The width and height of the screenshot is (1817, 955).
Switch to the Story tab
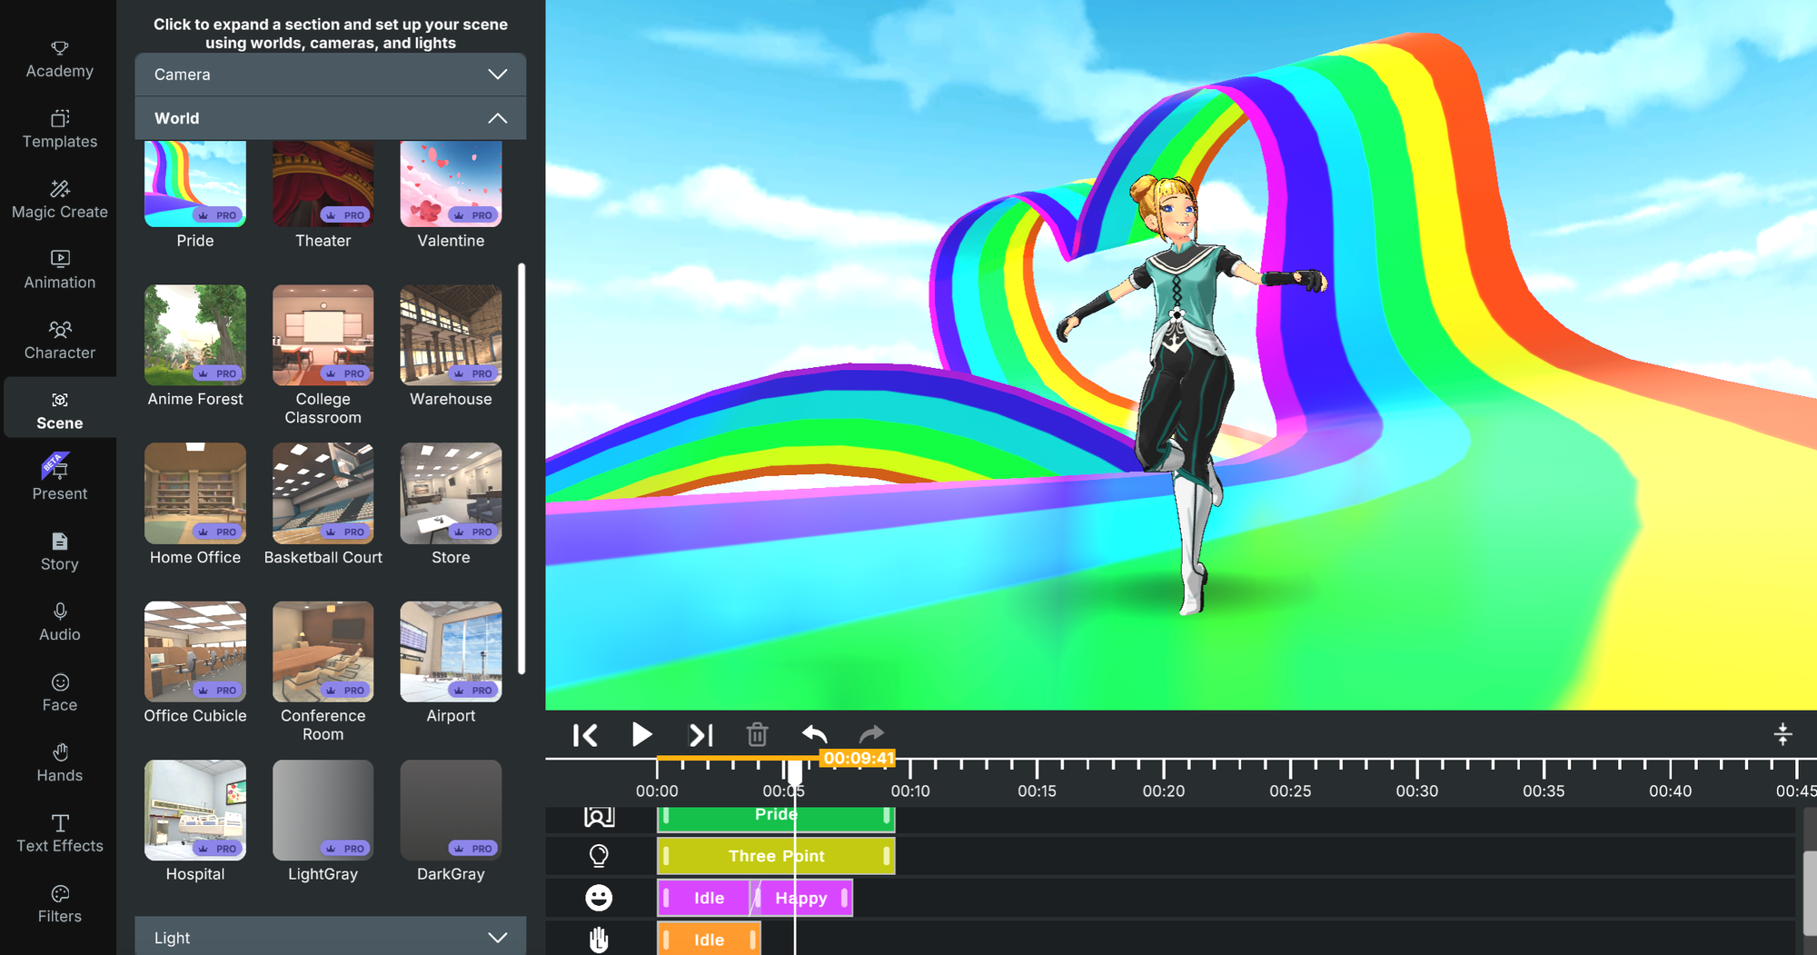[59, 552]
